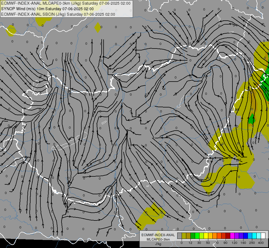This screenshot has height=248, width=269.
Task: Click the legend label 'ECMWF-INDEX-ANAL'
Action: (x=158, y=235)
